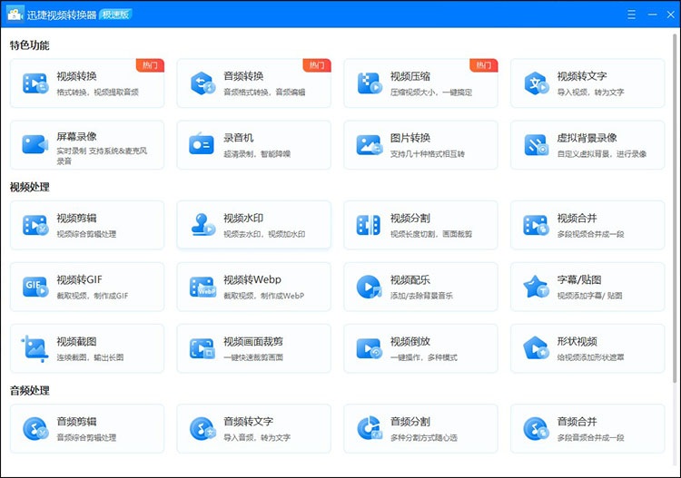Viewport: 681px width, 478px height.
Task: Choose the 视频合并 merge icon
Action: click(x=537, y=225)
